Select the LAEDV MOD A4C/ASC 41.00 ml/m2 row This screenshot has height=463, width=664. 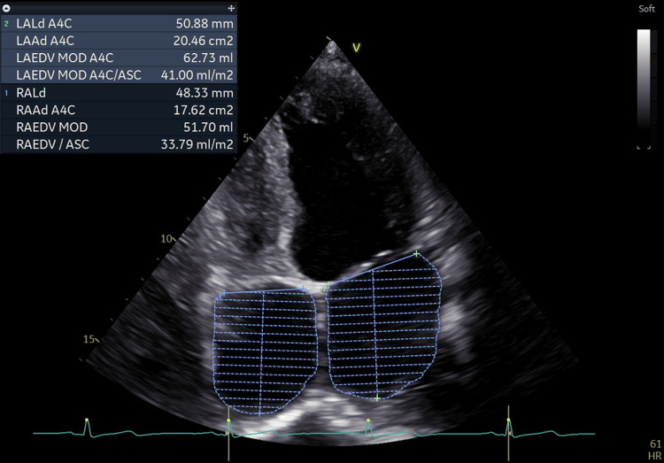[x=119, y=75]
